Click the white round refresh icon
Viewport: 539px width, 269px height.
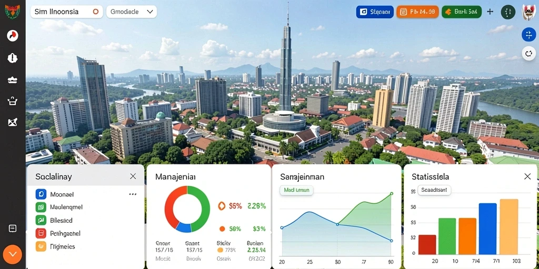point(528,54)
